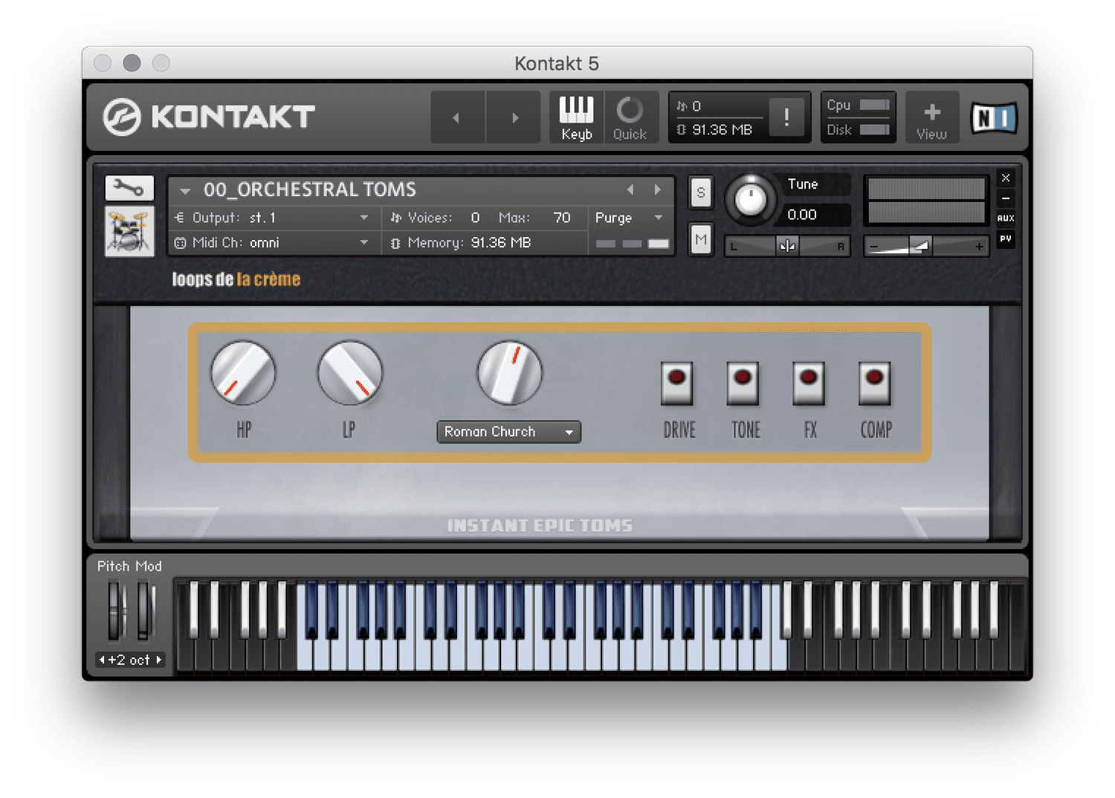1115x798 pixels.
Task: Mute the instrument with M button
Action: click(701, 239)
